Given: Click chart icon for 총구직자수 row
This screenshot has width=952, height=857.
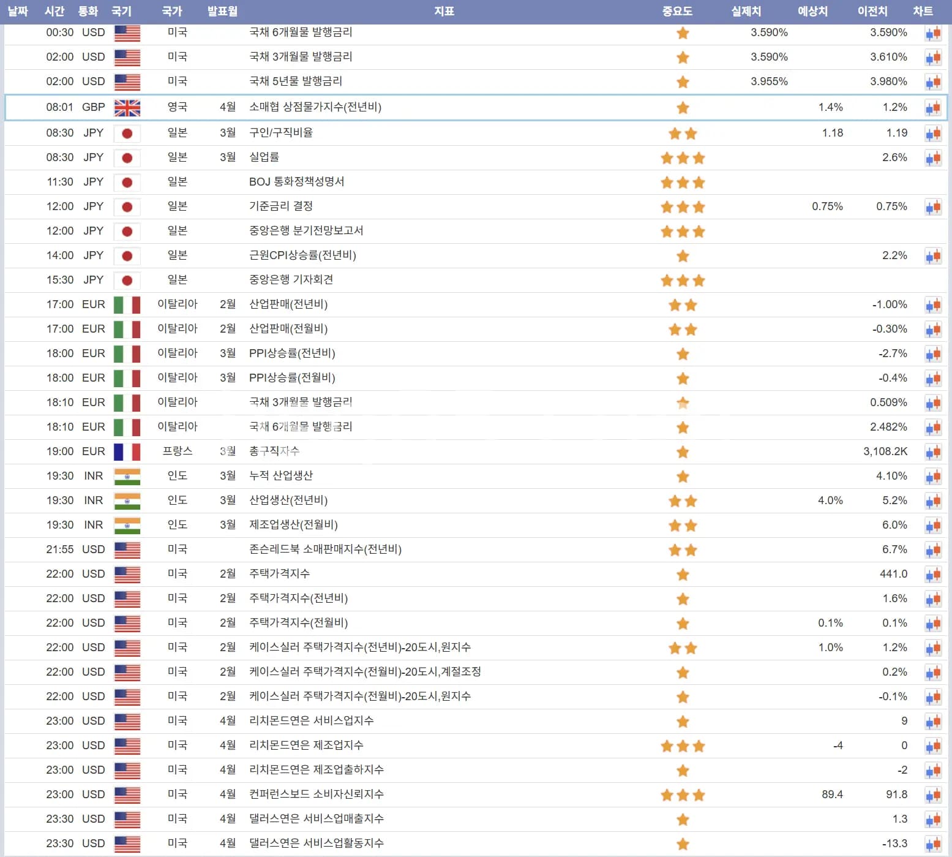Looking at the screenshot, I should point(933,453).
